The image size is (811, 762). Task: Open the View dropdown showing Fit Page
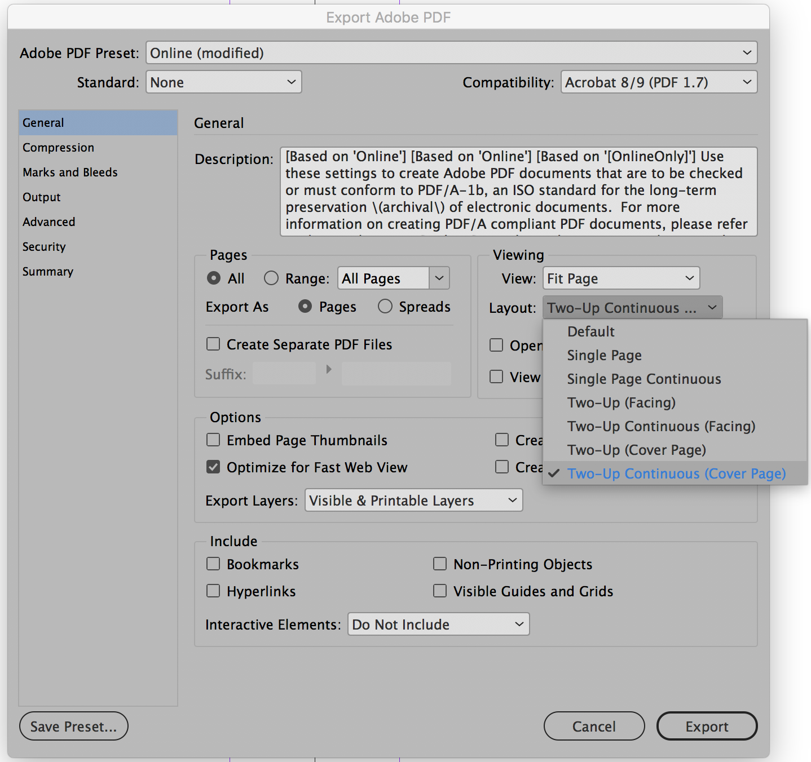621,278
